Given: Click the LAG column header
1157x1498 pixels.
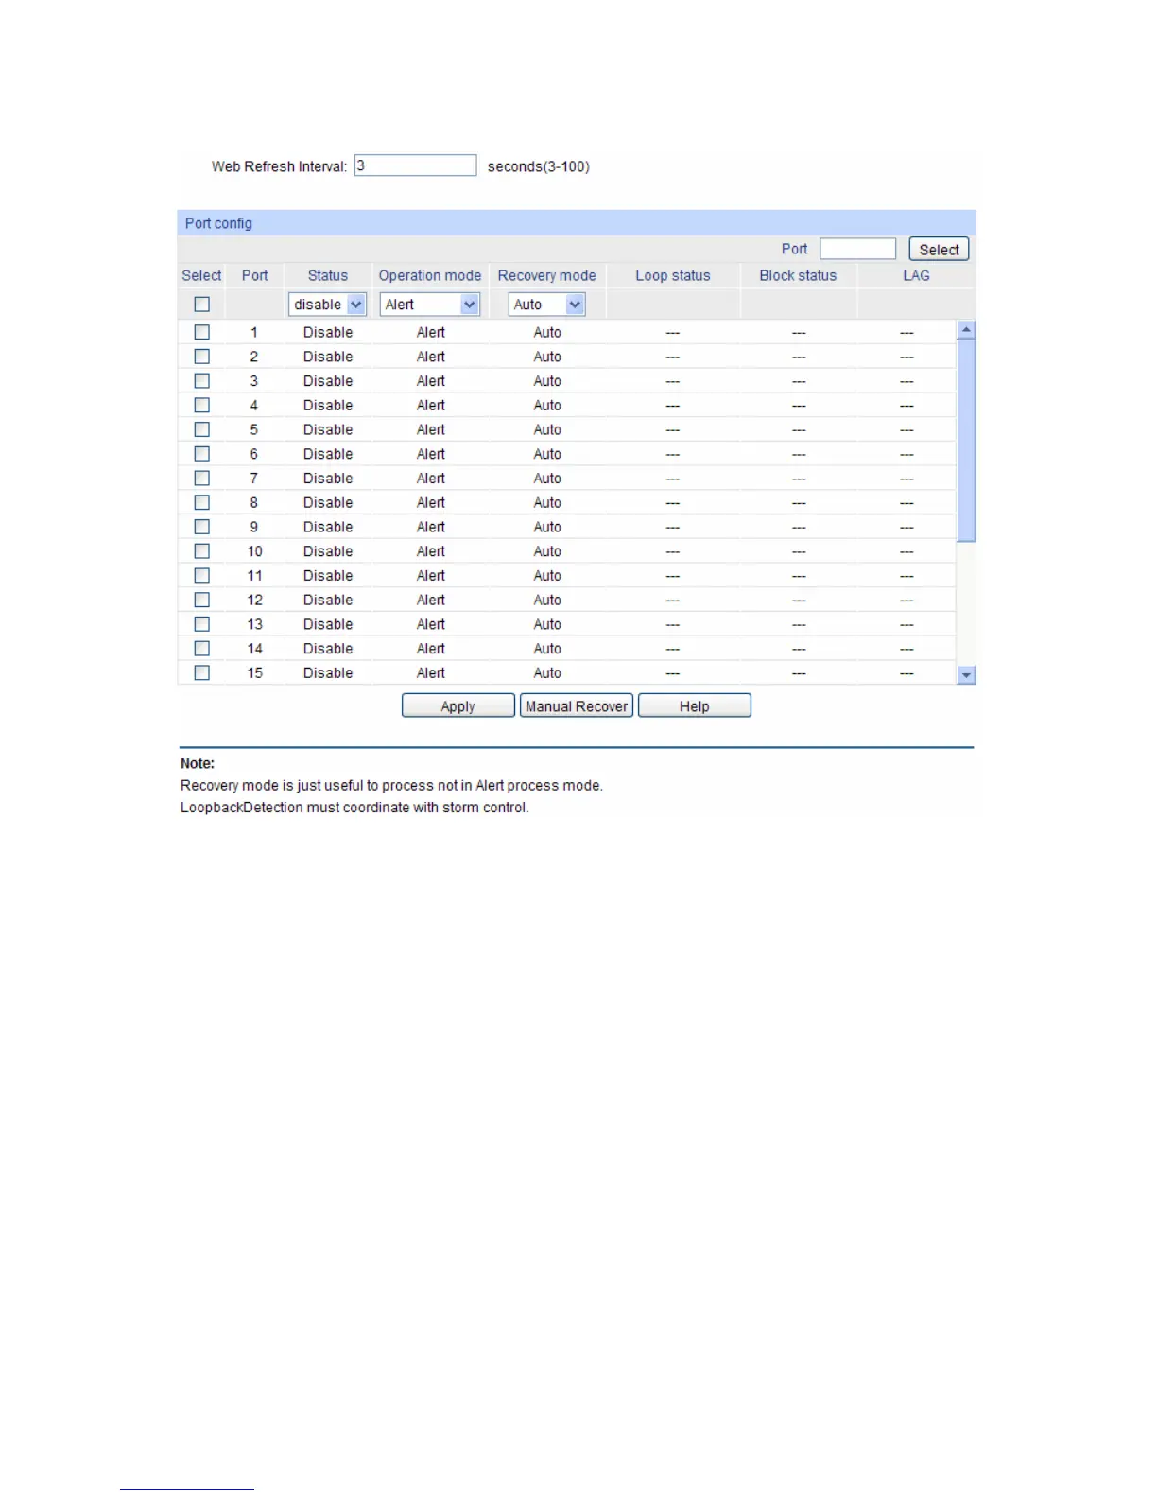Looking at the screenshot, I should click(x=916, y=275).
